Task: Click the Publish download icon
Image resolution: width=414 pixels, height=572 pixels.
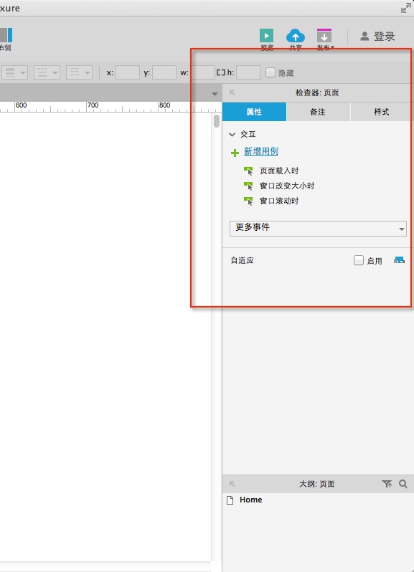Action: pyautogui.click(x=324, y=36)
